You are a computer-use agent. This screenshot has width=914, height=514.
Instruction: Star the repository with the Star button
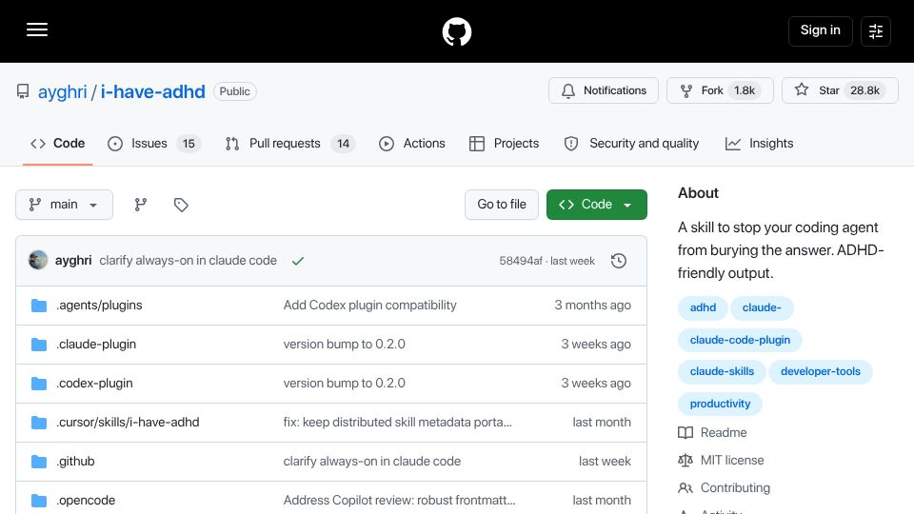tap(840, 90)
